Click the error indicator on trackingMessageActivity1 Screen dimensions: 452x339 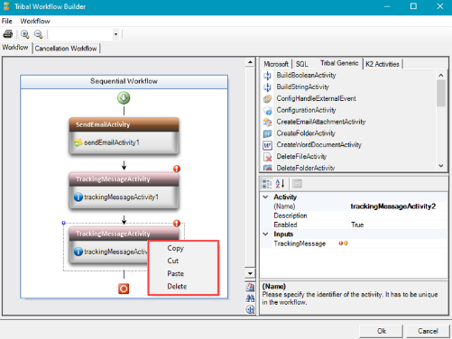point(177,169)
